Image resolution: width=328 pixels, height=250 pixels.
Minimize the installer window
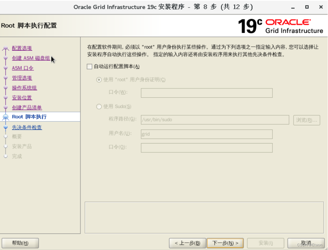click(x=293, y=7)
